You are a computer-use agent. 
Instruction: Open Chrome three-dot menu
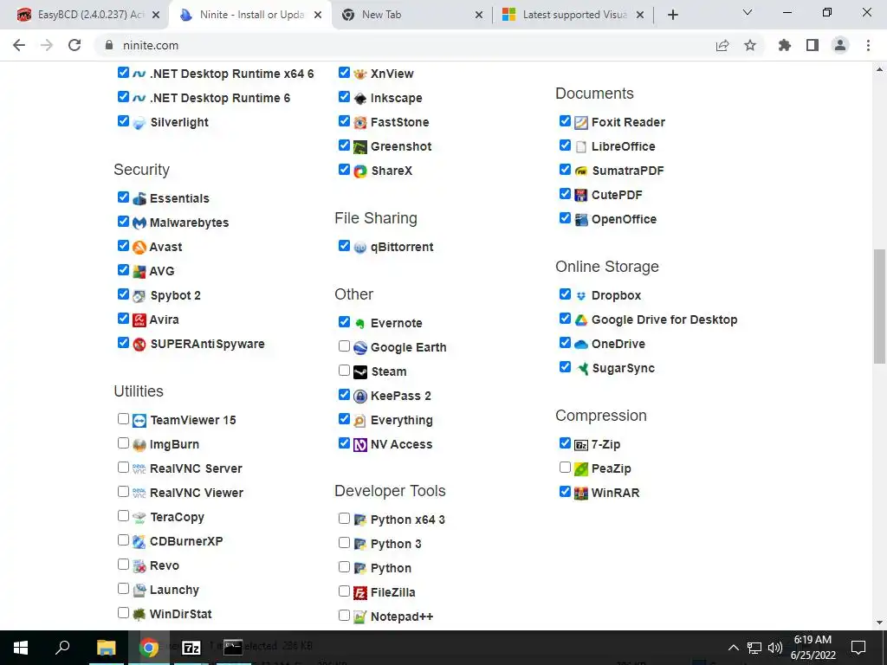(x=868, y=45)
